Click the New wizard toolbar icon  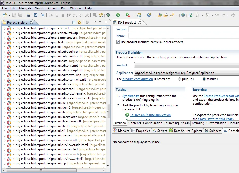pos(5,15)
